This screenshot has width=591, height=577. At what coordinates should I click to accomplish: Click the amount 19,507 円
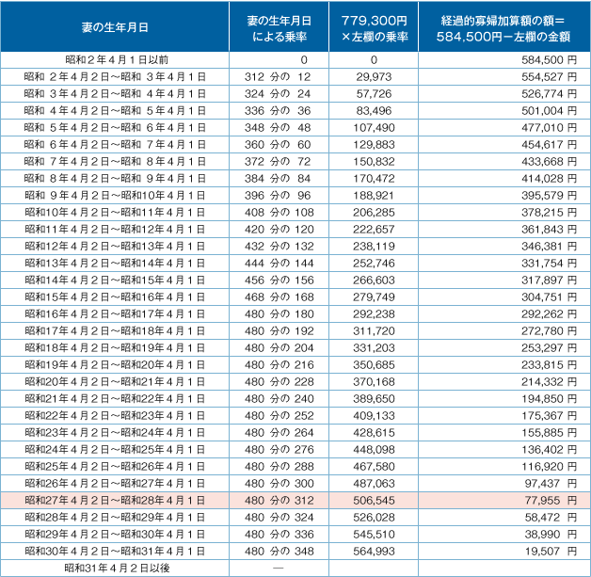coord(551,552)
